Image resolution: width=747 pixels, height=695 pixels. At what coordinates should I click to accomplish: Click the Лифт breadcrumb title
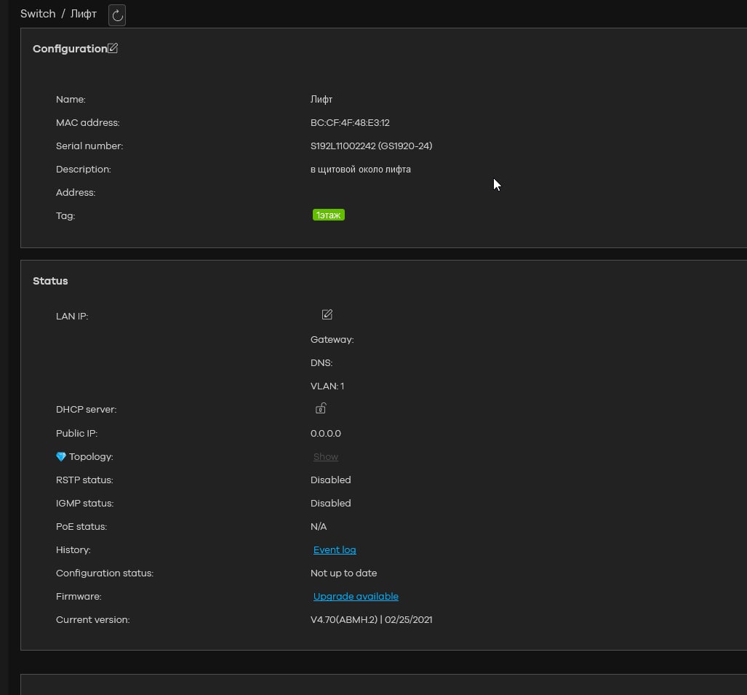[x=84, y=14]
